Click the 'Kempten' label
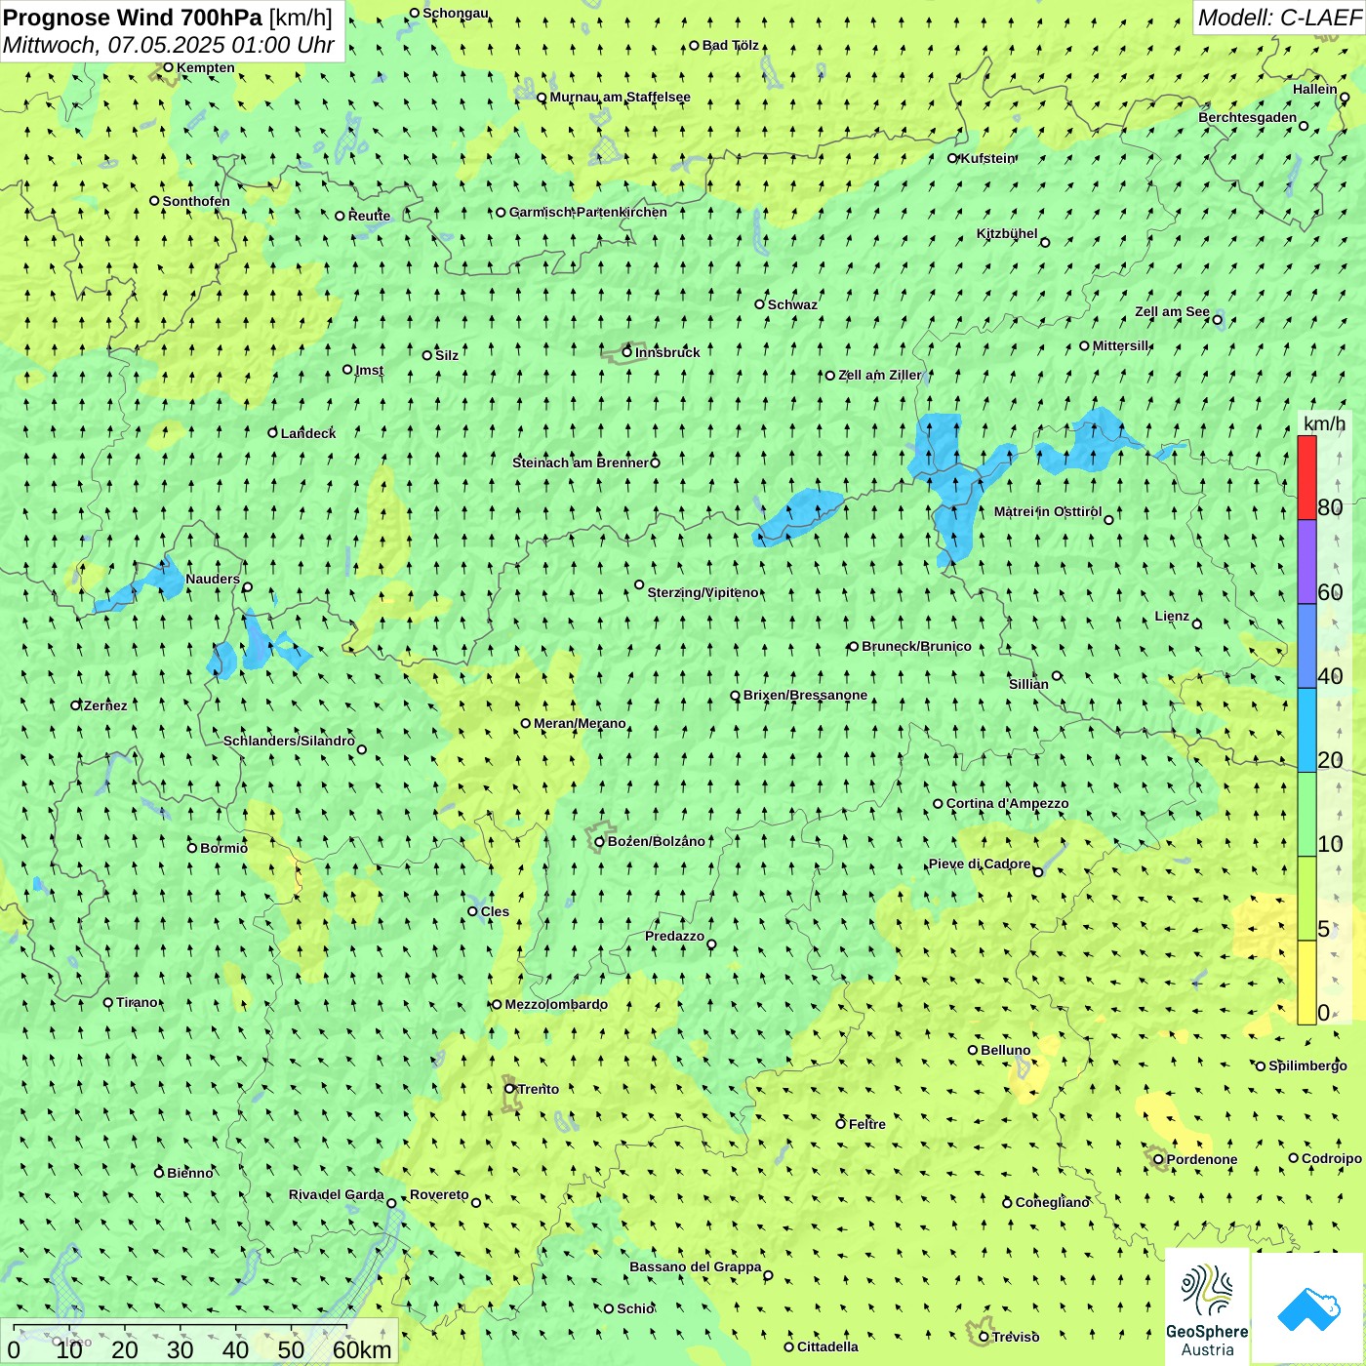Image resolution: width=1366 pixels, height=1366 pixels. (x=206, y=67)
